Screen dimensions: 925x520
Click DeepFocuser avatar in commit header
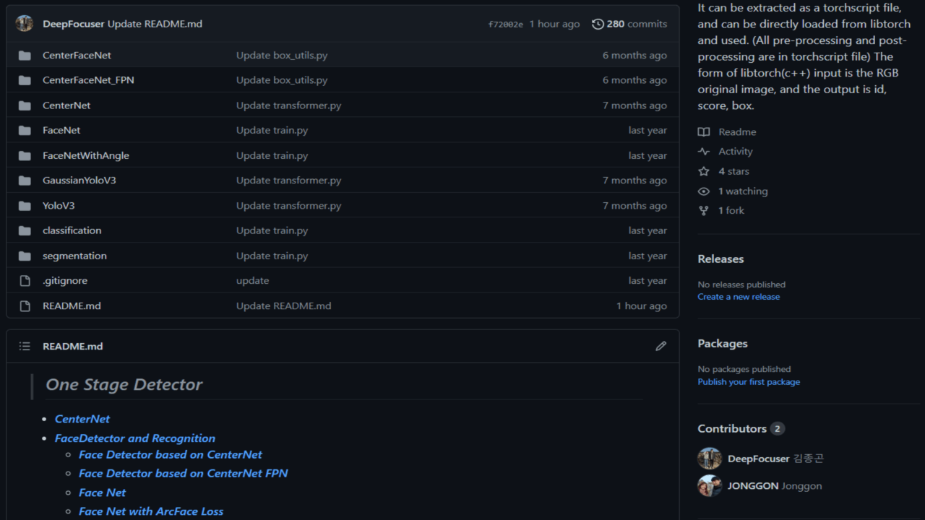click(x=25, y=24)
